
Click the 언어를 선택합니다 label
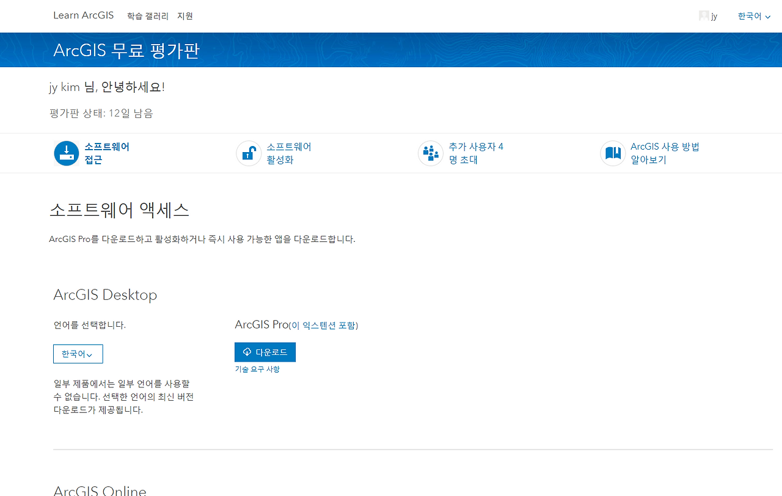90,325
